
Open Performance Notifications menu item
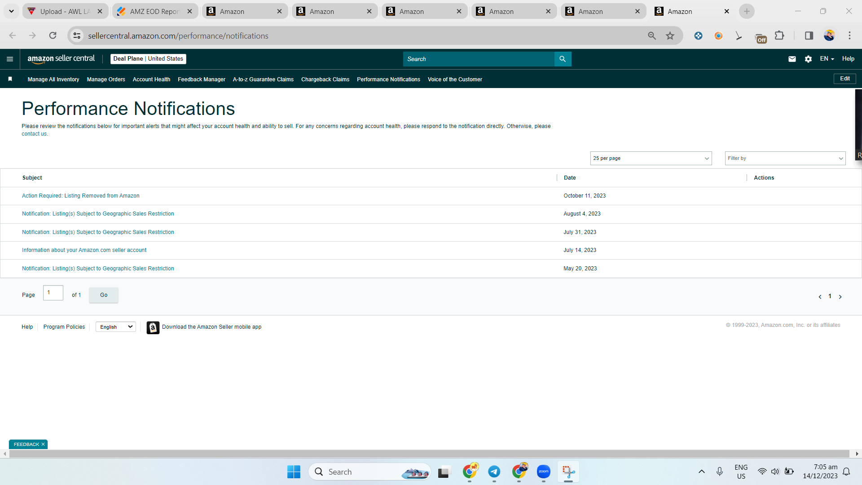click(x=388, y=79)
